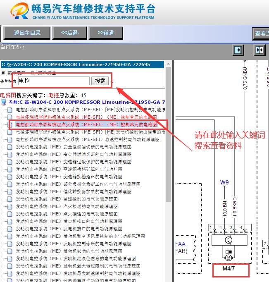This screenshot has height=282, width=269.
Task: Click the 返回主目录 button
Action: click(27, 33)
